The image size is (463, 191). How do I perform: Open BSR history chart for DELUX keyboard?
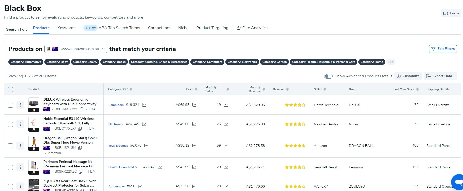pyautogui.click(x=144, y=105)
